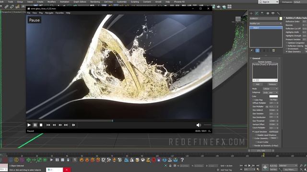Start Phoenix simulation play icon in toolbar

(51, 160)
